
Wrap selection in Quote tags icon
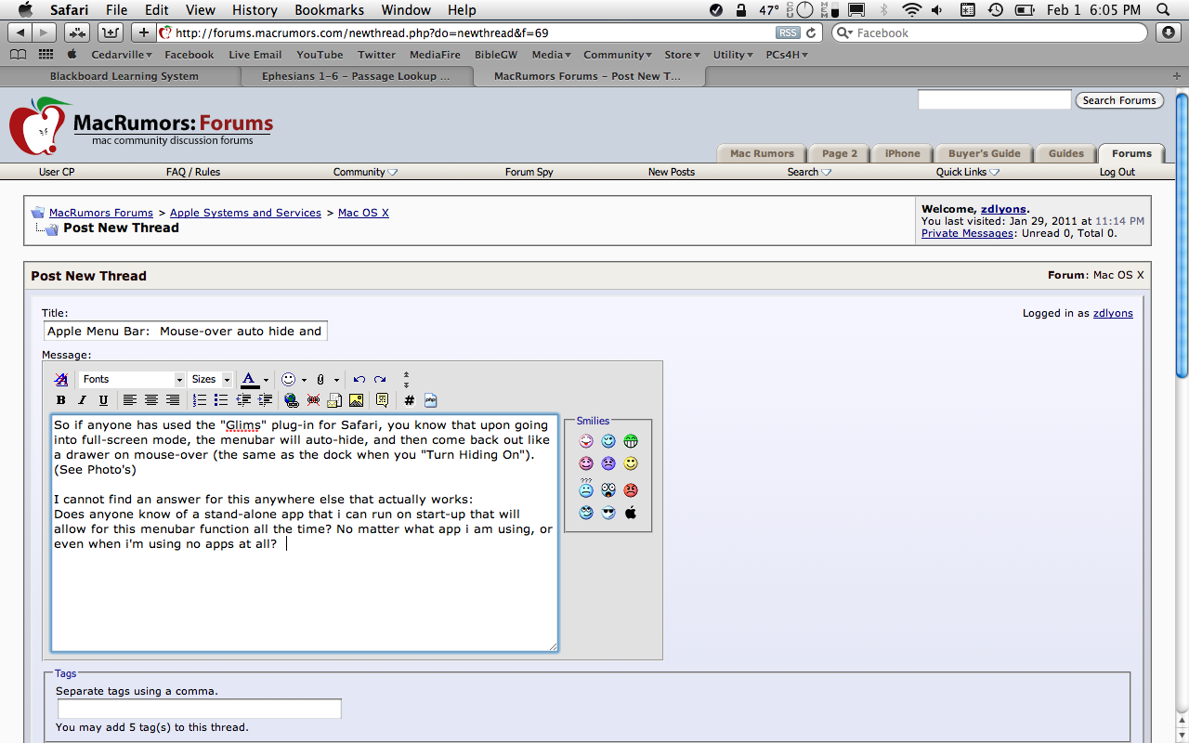[x=382, y=400]
